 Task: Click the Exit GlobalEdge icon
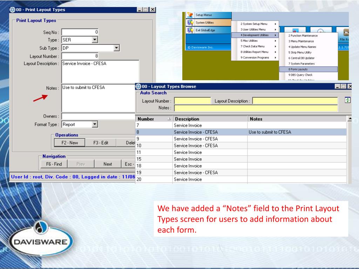click(190, 30)
